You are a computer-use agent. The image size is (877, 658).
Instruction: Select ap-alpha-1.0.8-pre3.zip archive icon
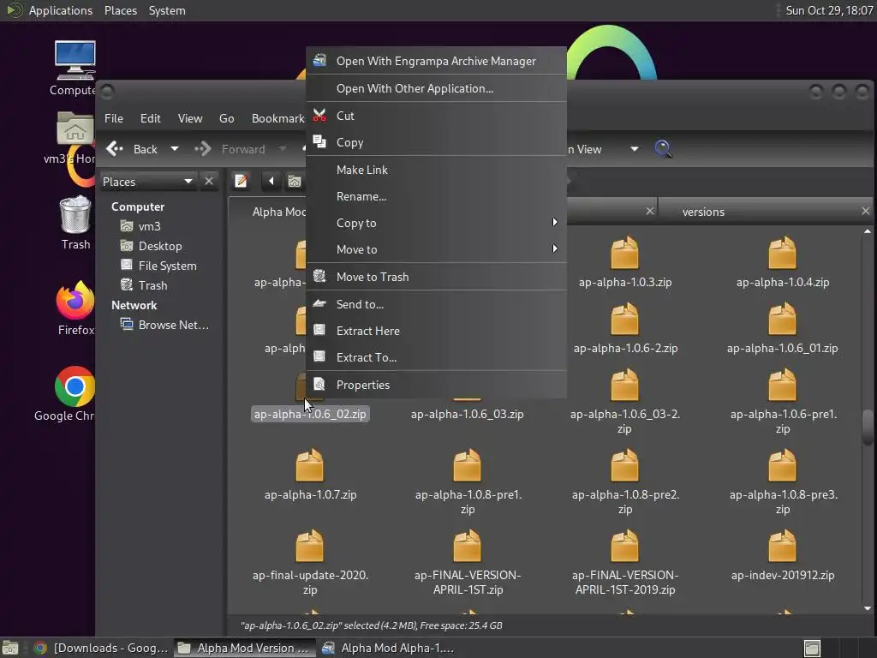(x=783, y=465)
